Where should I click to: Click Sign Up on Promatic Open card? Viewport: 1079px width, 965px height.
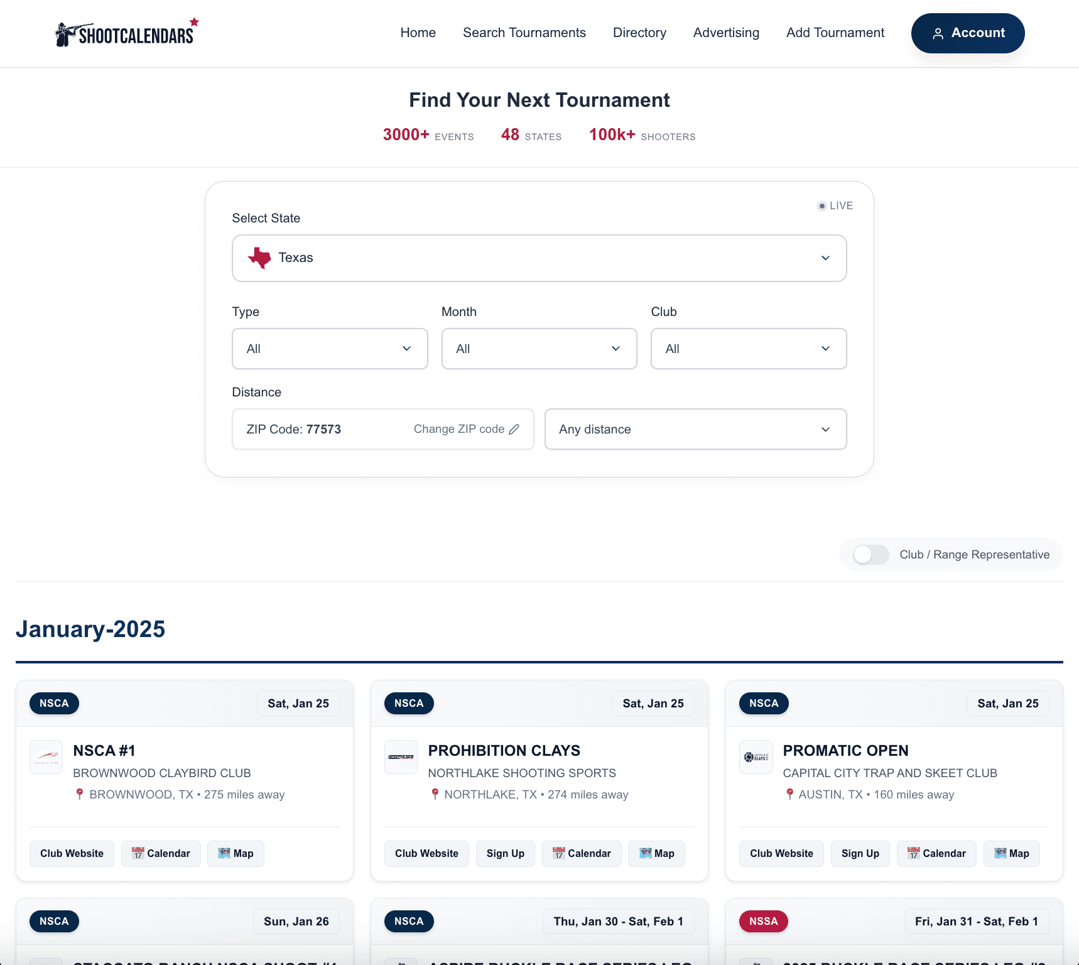[860, 853]
